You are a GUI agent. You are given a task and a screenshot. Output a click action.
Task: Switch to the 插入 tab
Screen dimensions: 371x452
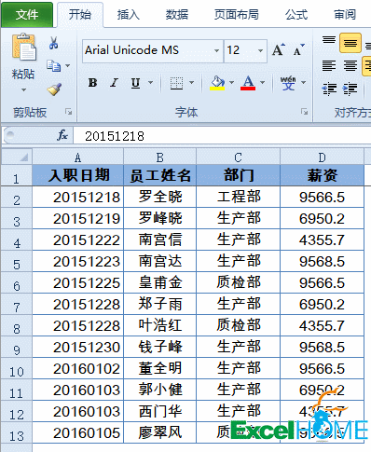pos(128,15)
